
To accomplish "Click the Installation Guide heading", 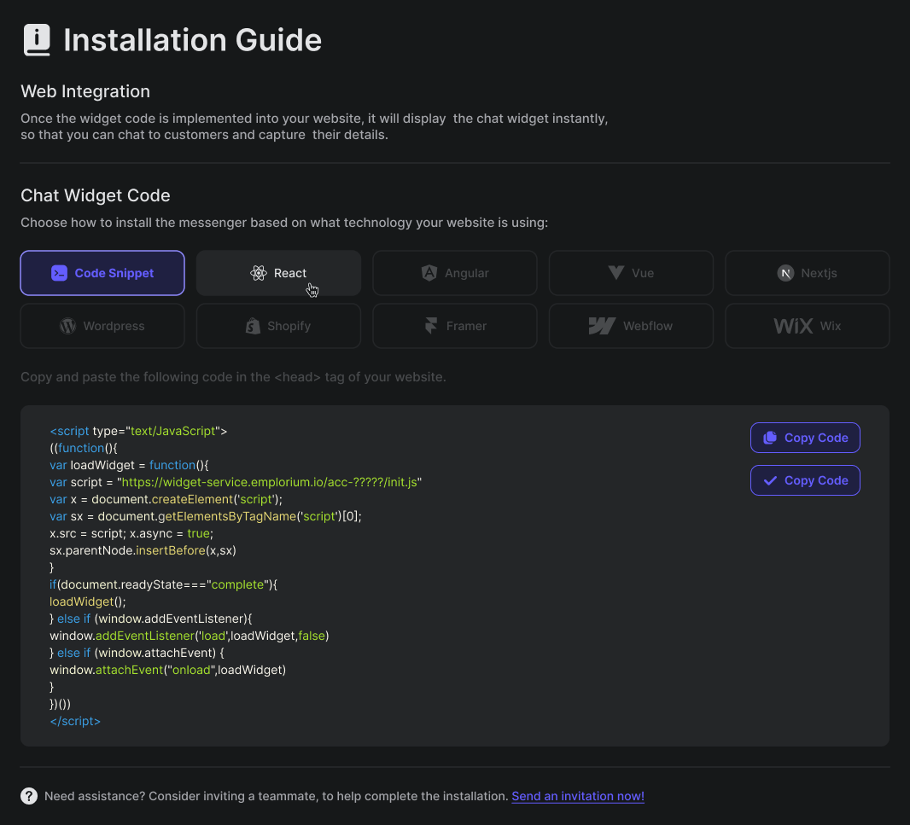I will point(192,40).
